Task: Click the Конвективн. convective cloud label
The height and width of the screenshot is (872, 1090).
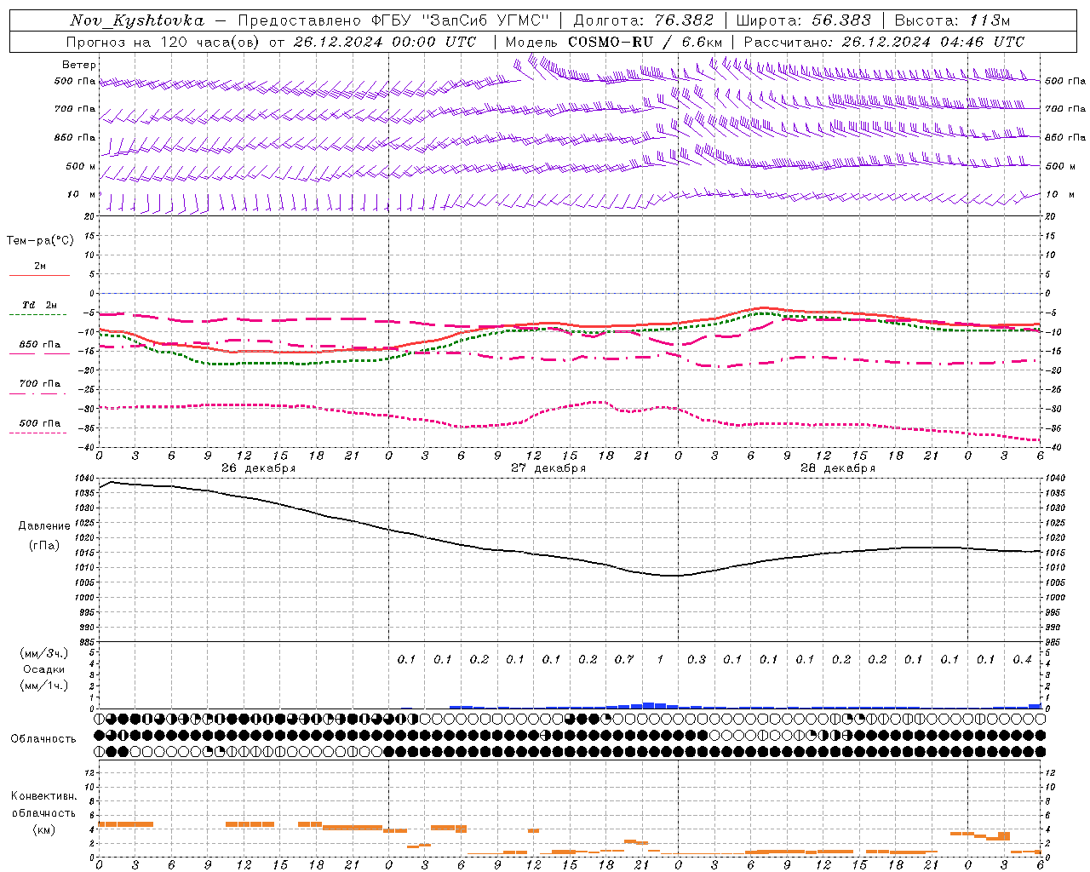Action: pyautogui.click(x=43, y=796)
